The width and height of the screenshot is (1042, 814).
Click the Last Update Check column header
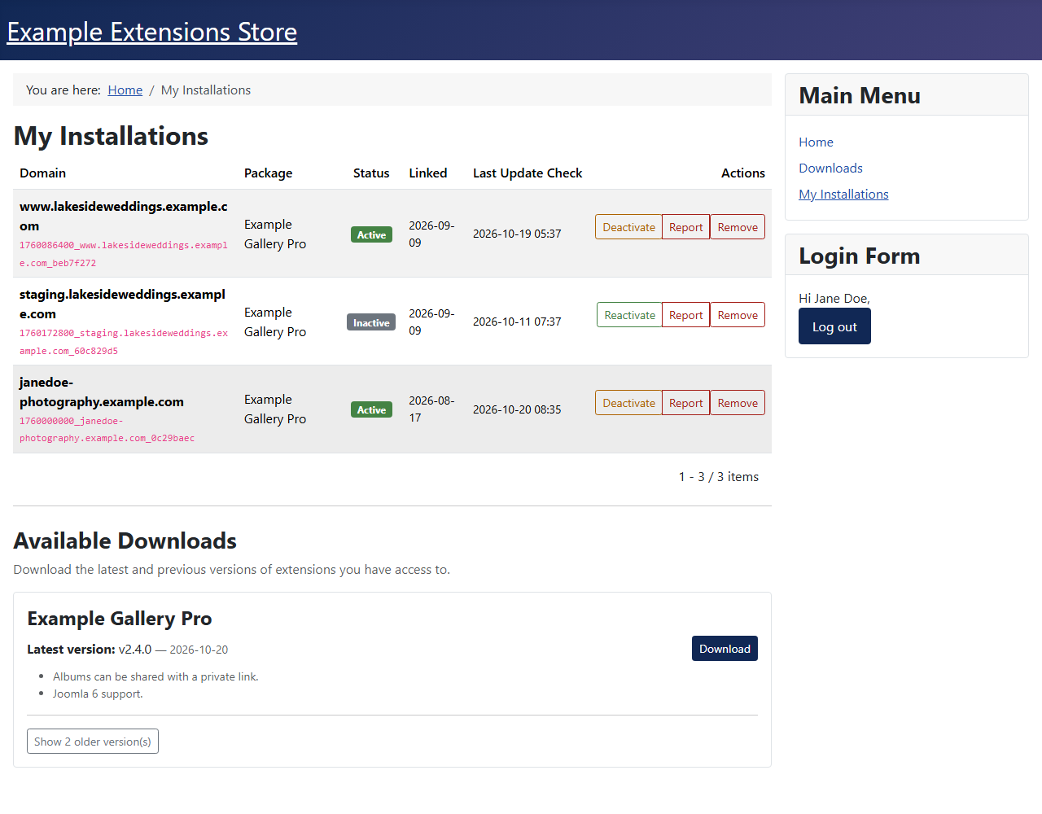(x=528, y=173)
